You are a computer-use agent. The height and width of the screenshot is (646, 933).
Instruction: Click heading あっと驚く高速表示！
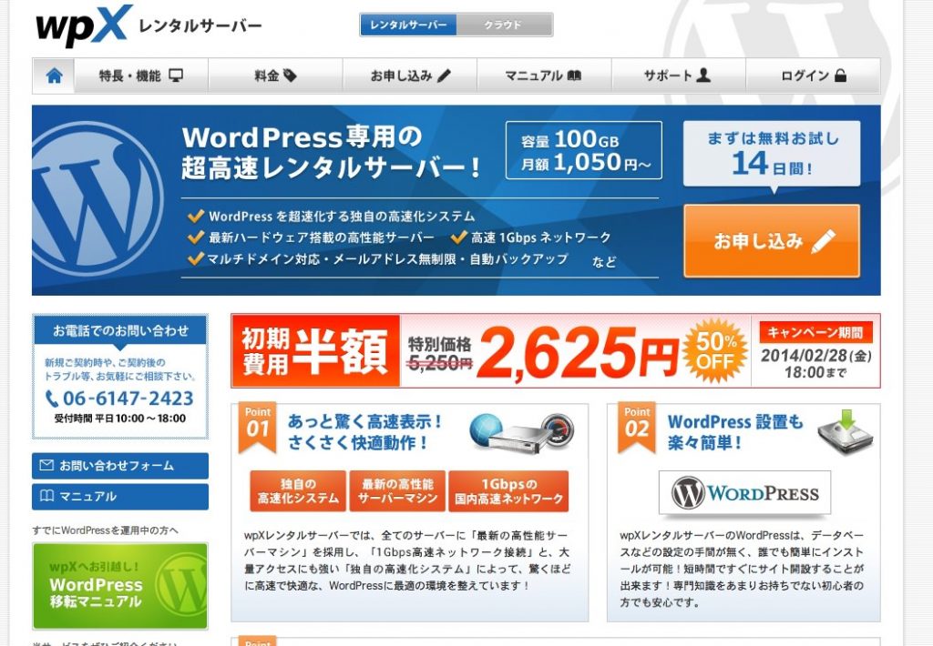tap(365, 422)
